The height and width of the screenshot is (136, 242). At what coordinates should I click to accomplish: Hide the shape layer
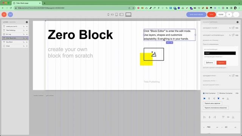(27, 46)
